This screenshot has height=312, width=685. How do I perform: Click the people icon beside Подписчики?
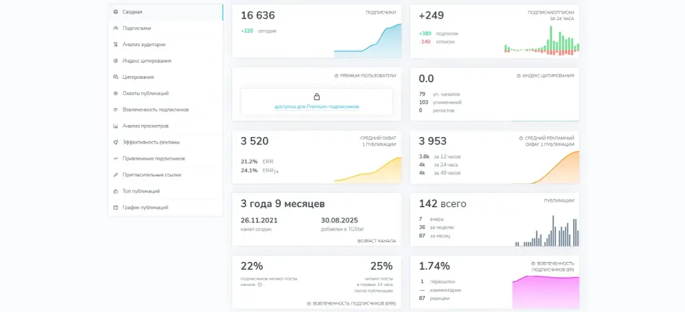pos(115,28)
